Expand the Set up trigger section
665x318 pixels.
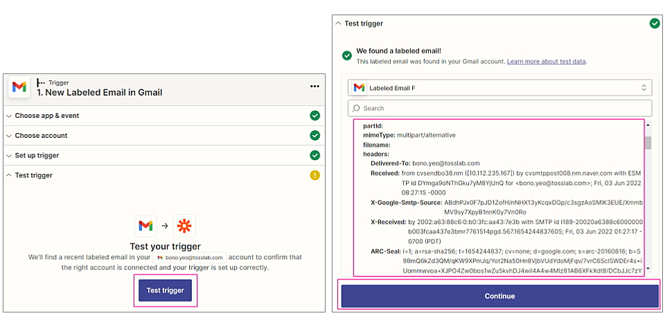tap(37, 155)
